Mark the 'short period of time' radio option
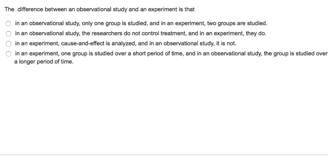The width and height of the screenshot is (328, 156). coord(9,54)
